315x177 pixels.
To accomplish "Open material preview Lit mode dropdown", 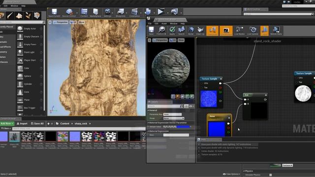I will [x=173, y=40].
